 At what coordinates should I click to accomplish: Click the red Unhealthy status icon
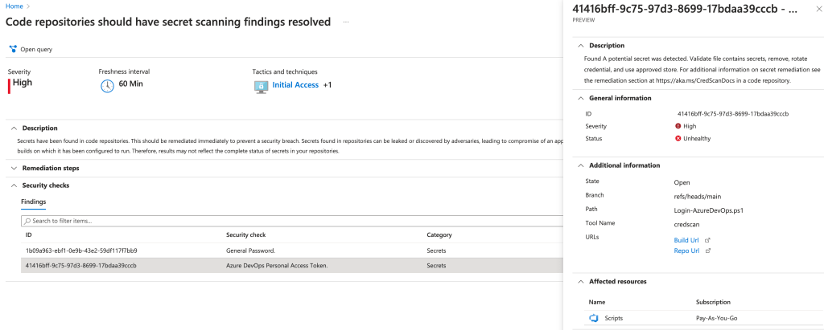[678, 138]
